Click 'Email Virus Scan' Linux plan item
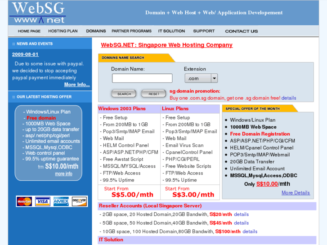The height and width of the screenshot is (245, 327). (184, 145)
